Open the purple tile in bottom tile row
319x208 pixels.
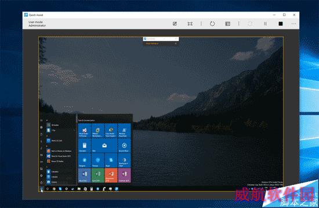coord(124,176)
